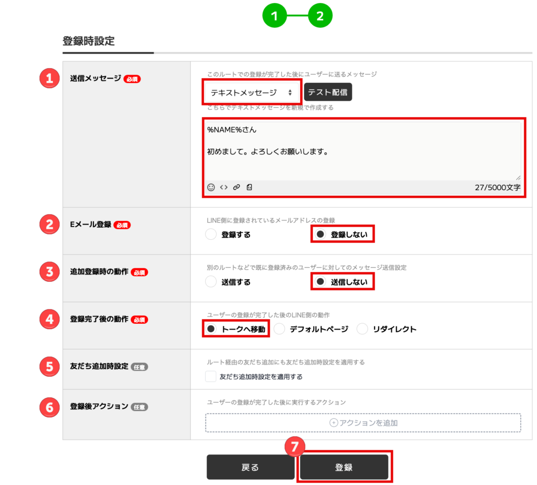Choose the リダイレクト radio option
Screen dimensions: 537x485
[362, 329]
